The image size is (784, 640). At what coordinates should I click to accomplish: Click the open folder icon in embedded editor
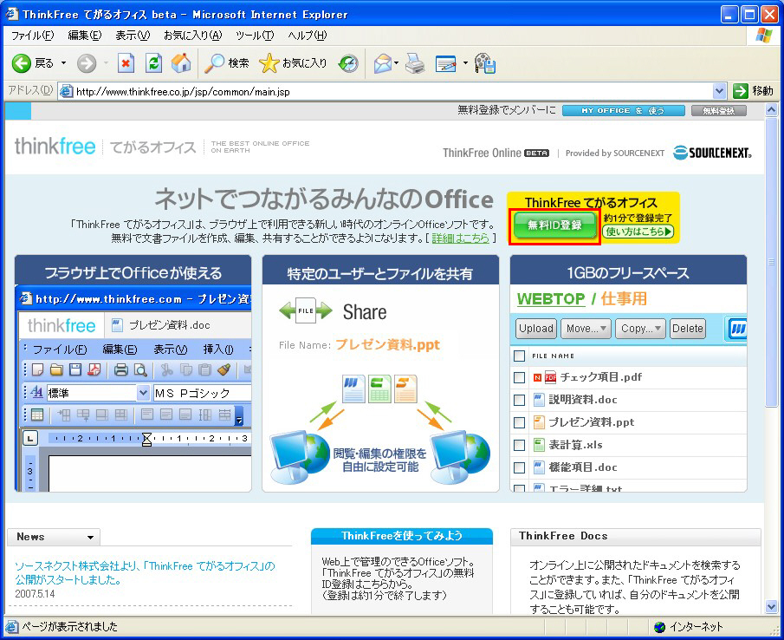click(56, 369)
